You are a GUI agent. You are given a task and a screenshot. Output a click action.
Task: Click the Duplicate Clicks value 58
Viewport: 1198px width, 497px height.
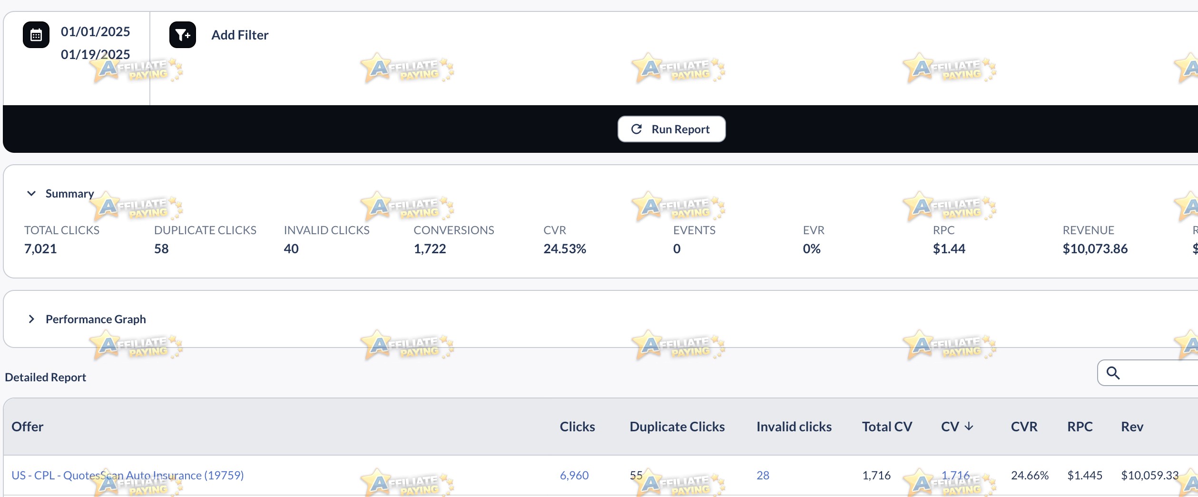click(161, 248)
